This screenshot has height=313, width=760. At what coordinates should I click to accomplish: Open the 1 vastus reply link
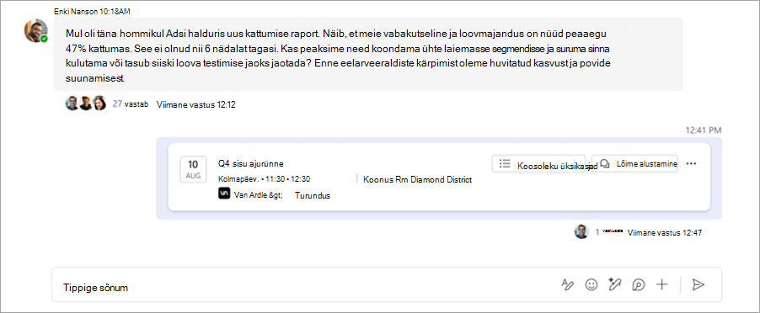[x=609, y=231]
